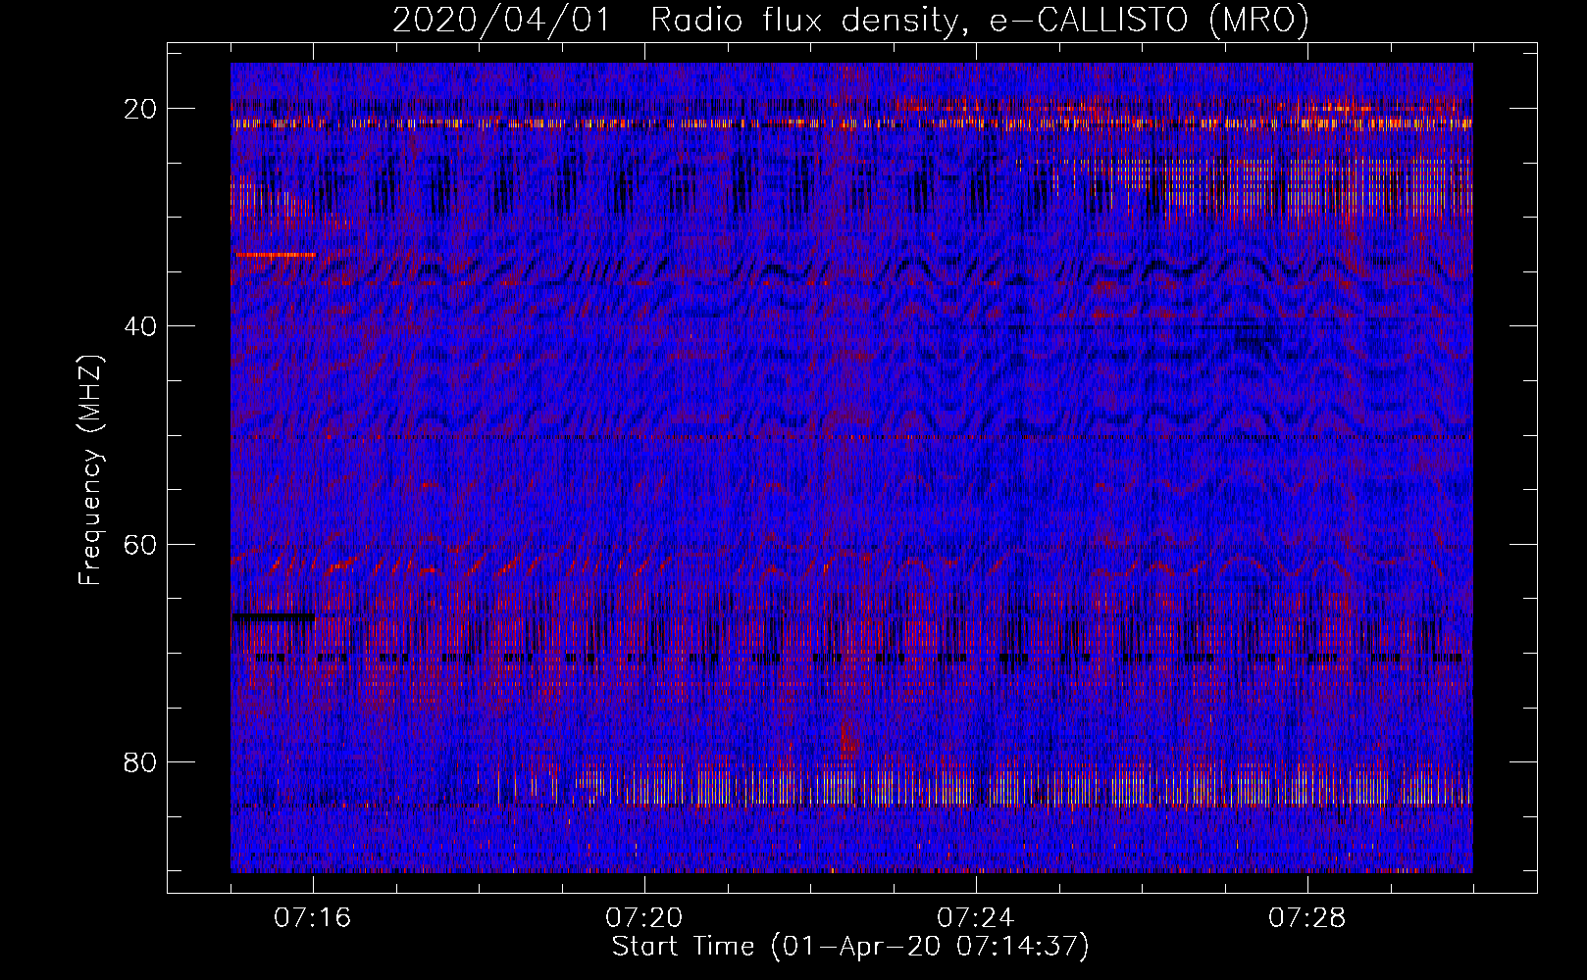Select the Frequency (MHZ) axis label
The width and height of the screenshot is (1587, 980).
[90, 469]
